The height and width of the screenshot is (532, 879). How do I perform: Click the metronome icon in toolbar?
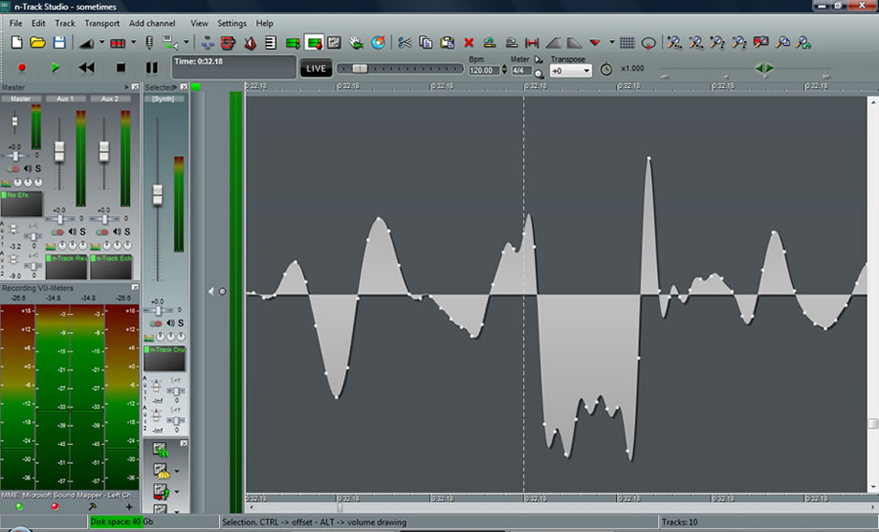(x=250, y=42)
